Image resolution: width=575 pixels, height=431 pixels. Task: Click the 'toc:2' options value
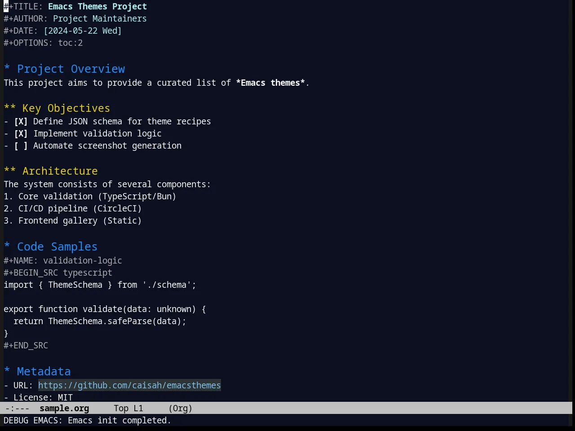[x=71, y=43]
